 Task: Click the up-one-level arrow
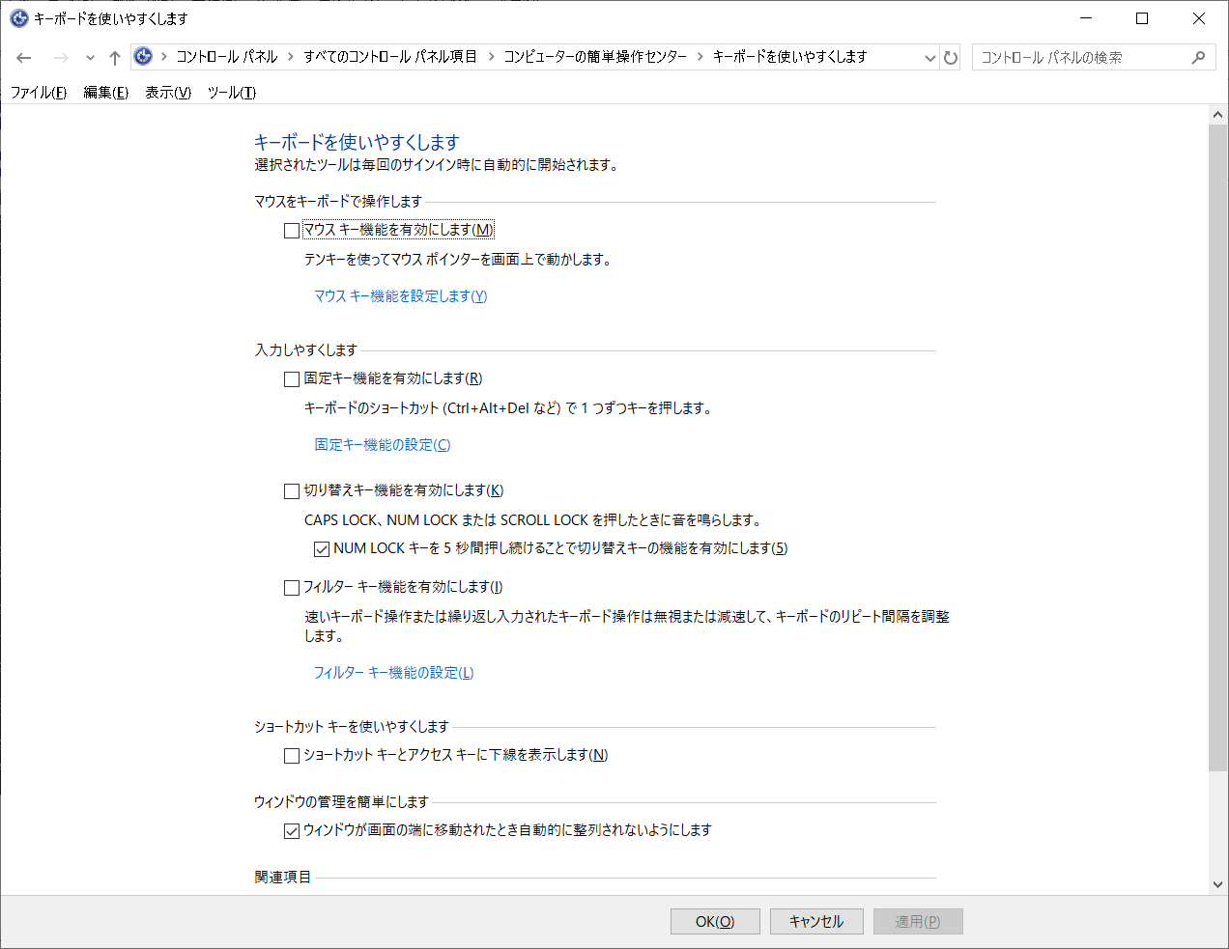[114, 57]
